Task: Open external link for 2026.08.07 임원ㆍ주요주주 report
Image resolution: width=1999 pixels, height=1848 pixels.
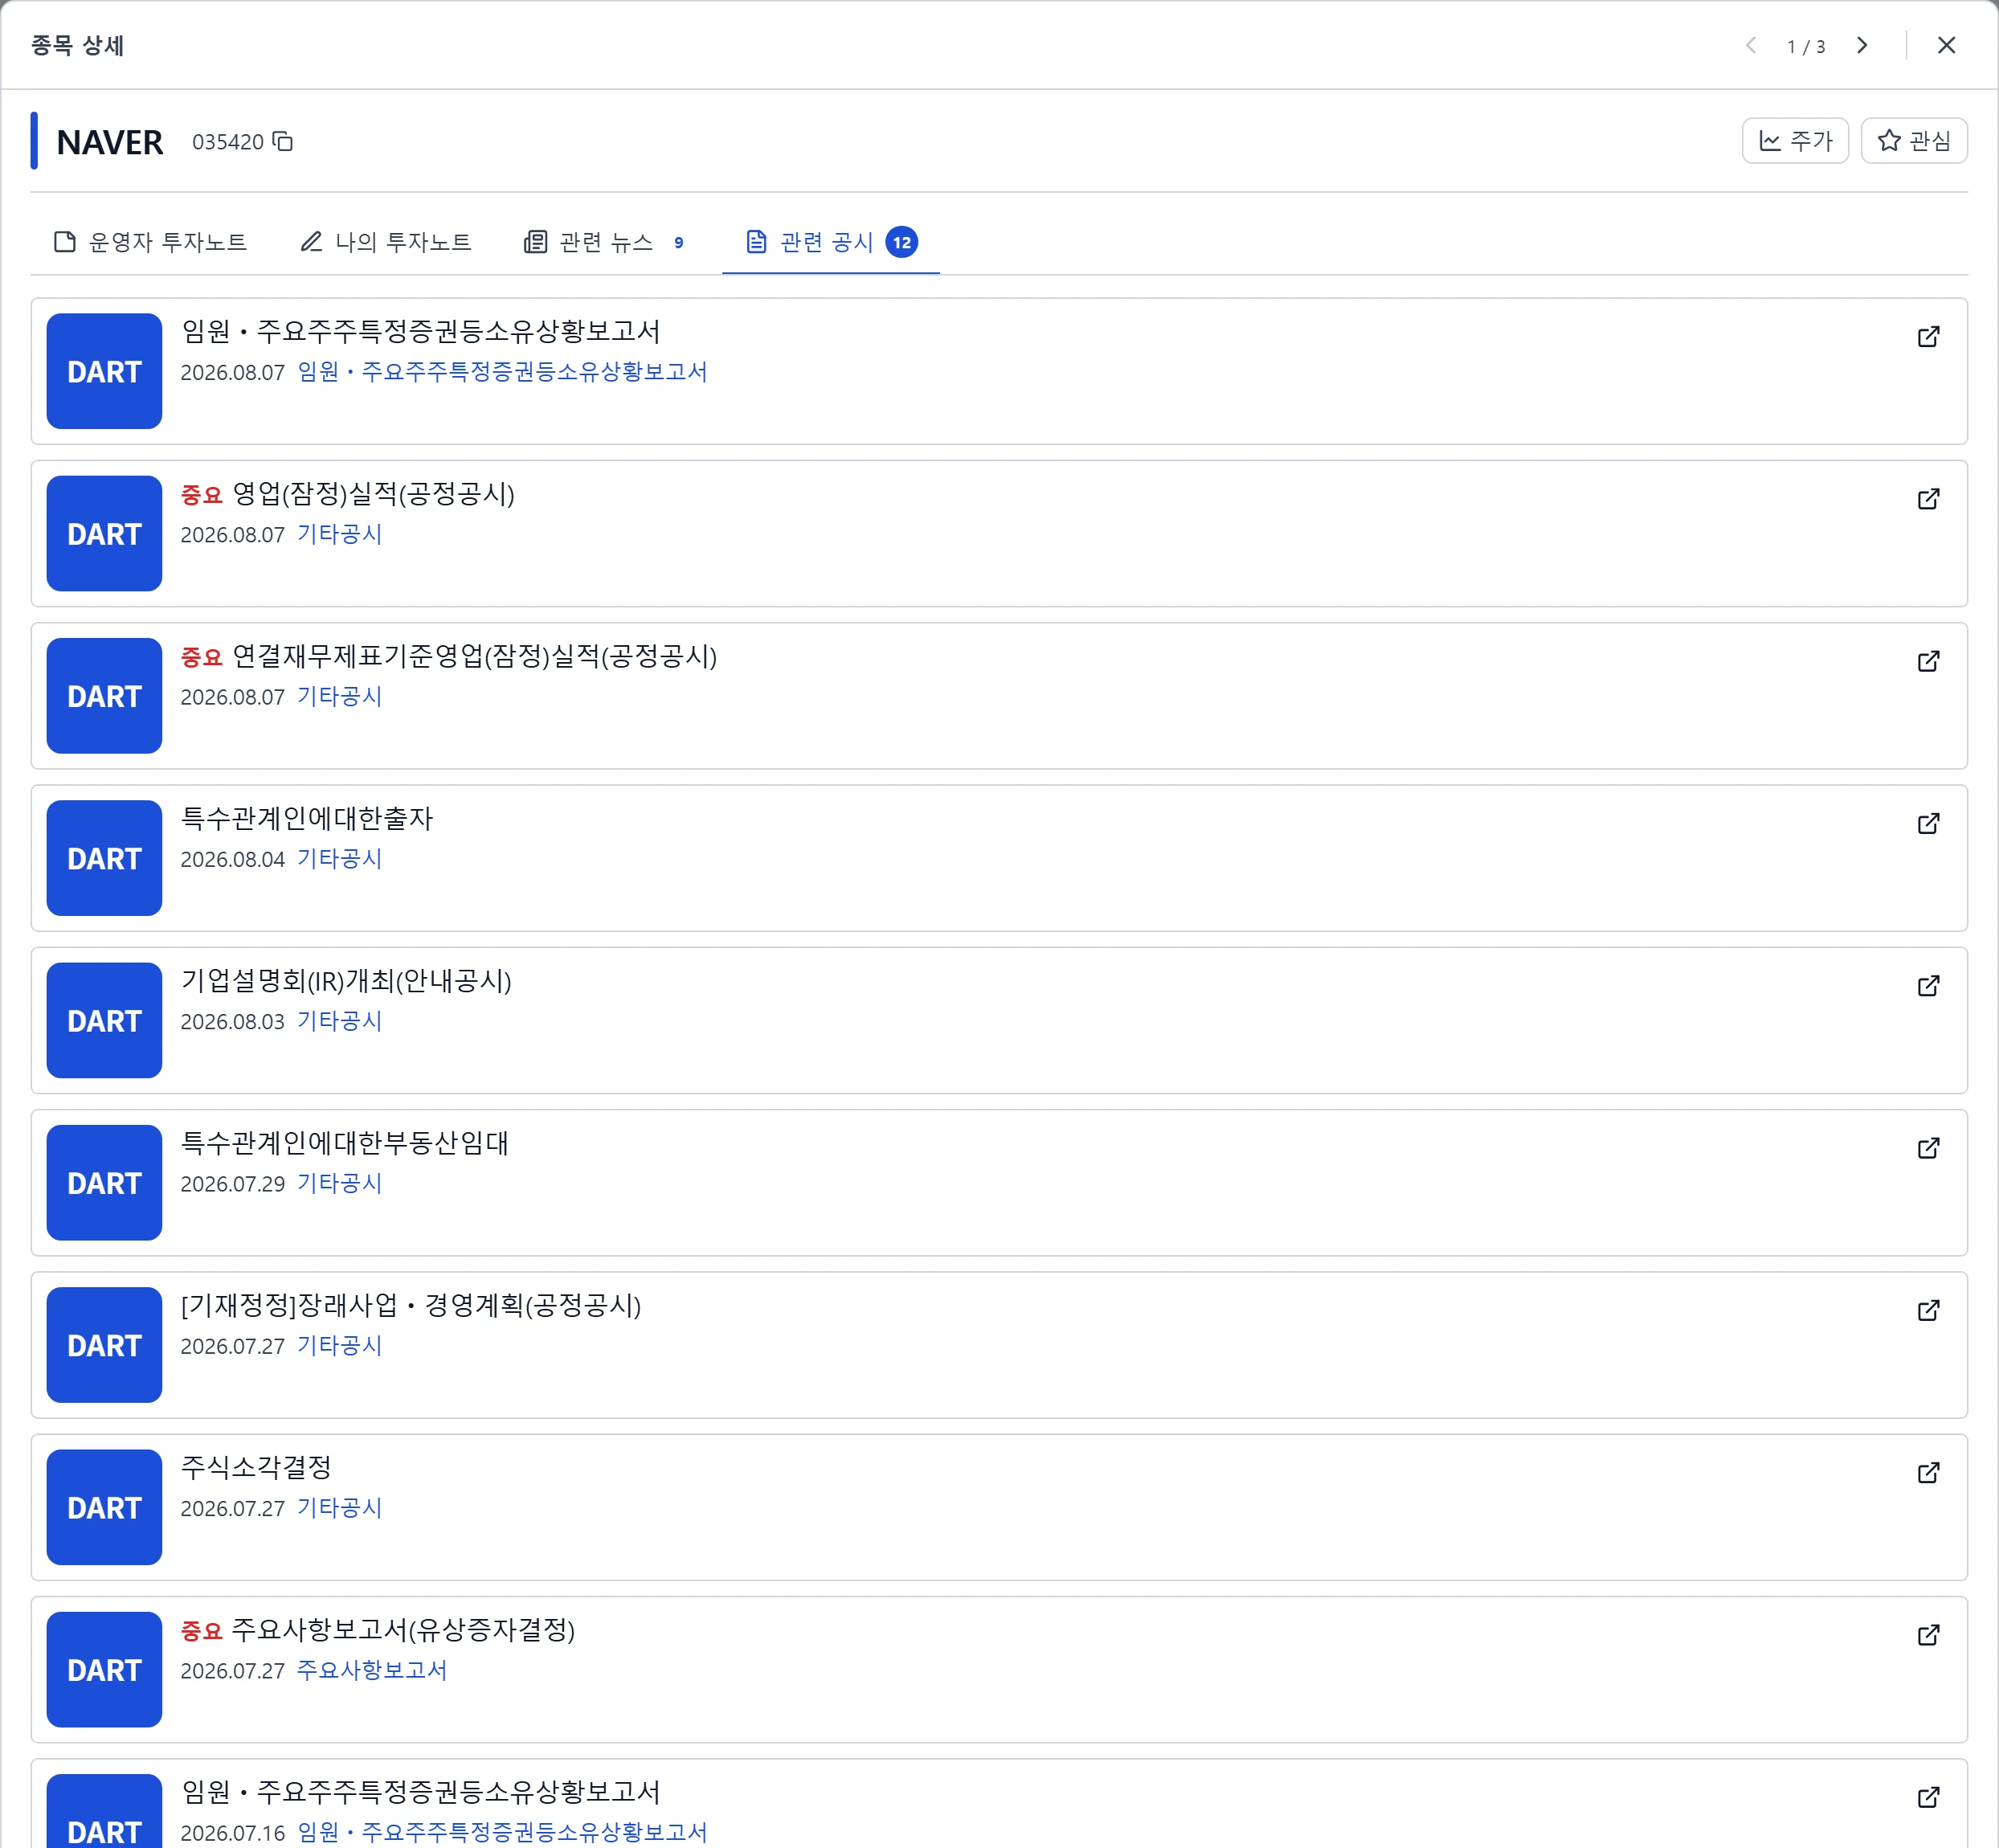Action: click(1928, 337)
